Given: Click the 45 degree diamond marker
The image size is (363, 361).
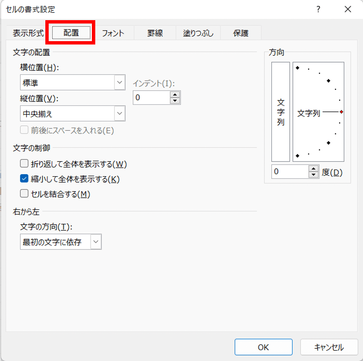Looking at the screenshot, I should [329, 81].
